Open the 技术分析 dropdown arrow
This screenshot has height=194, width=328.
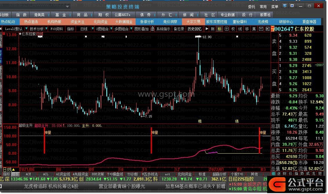pos(46,29)
